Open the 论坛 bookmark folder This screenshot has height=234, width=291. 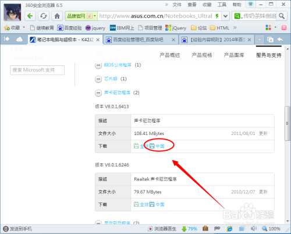[198, 28]
